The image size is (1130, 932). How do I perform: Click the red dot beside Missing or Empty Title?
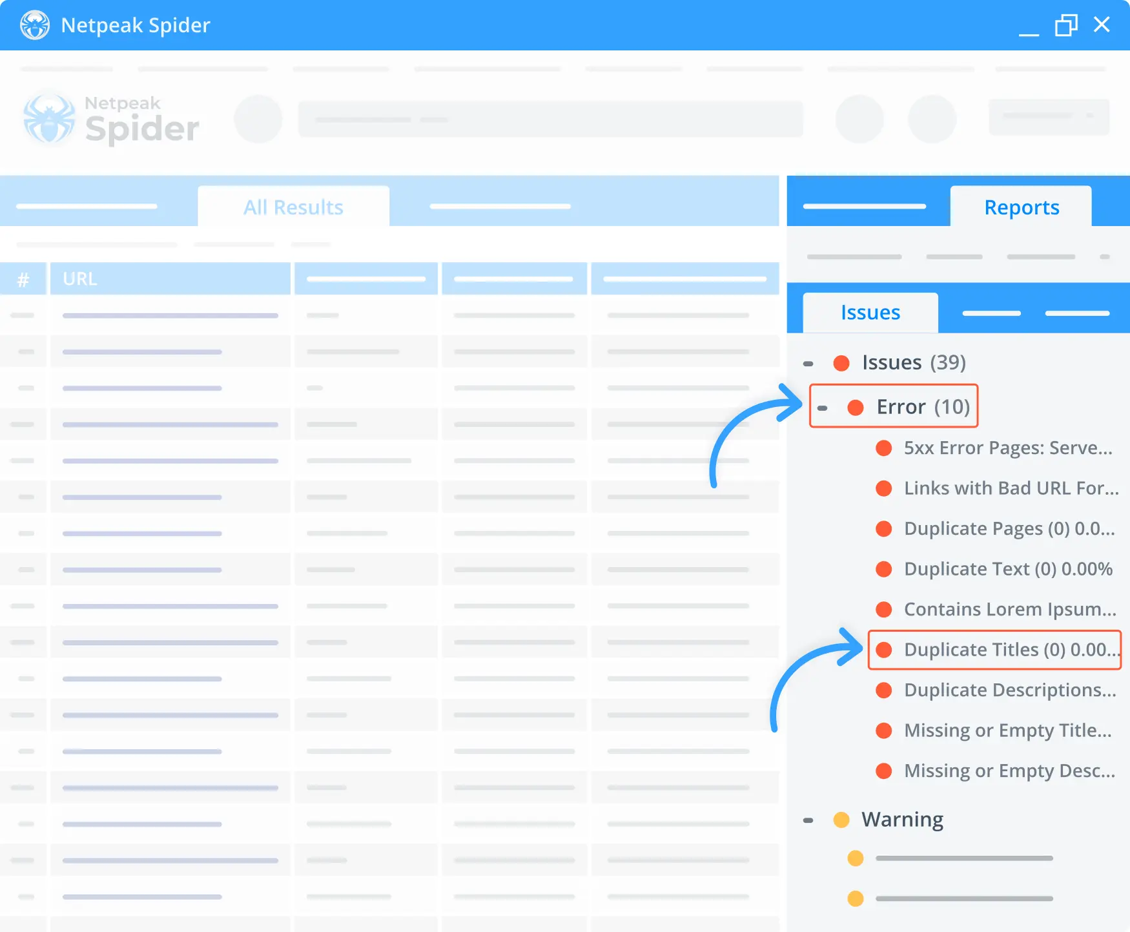[x=883, y=730]
